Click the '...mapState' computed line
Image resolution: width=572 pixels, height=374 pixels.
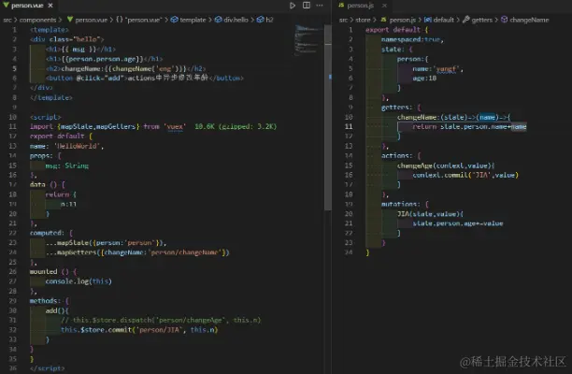(x=107, y=243)
